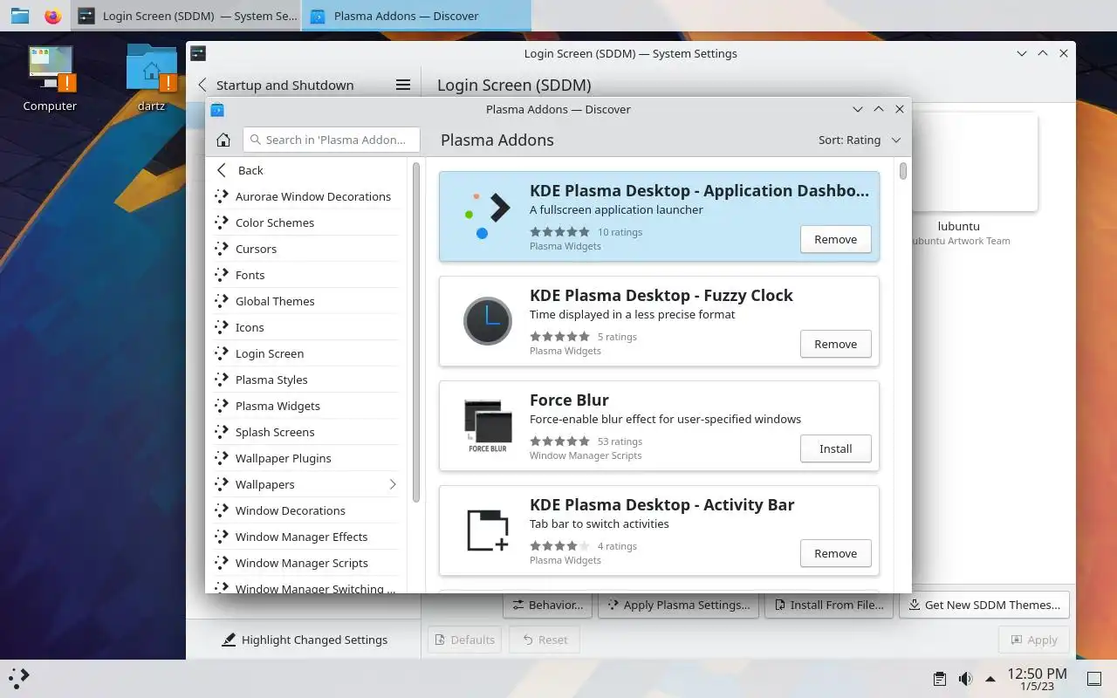Screen dimensions: 1117x698
Task: Open the clipboard tray icon
Action: 940,679
